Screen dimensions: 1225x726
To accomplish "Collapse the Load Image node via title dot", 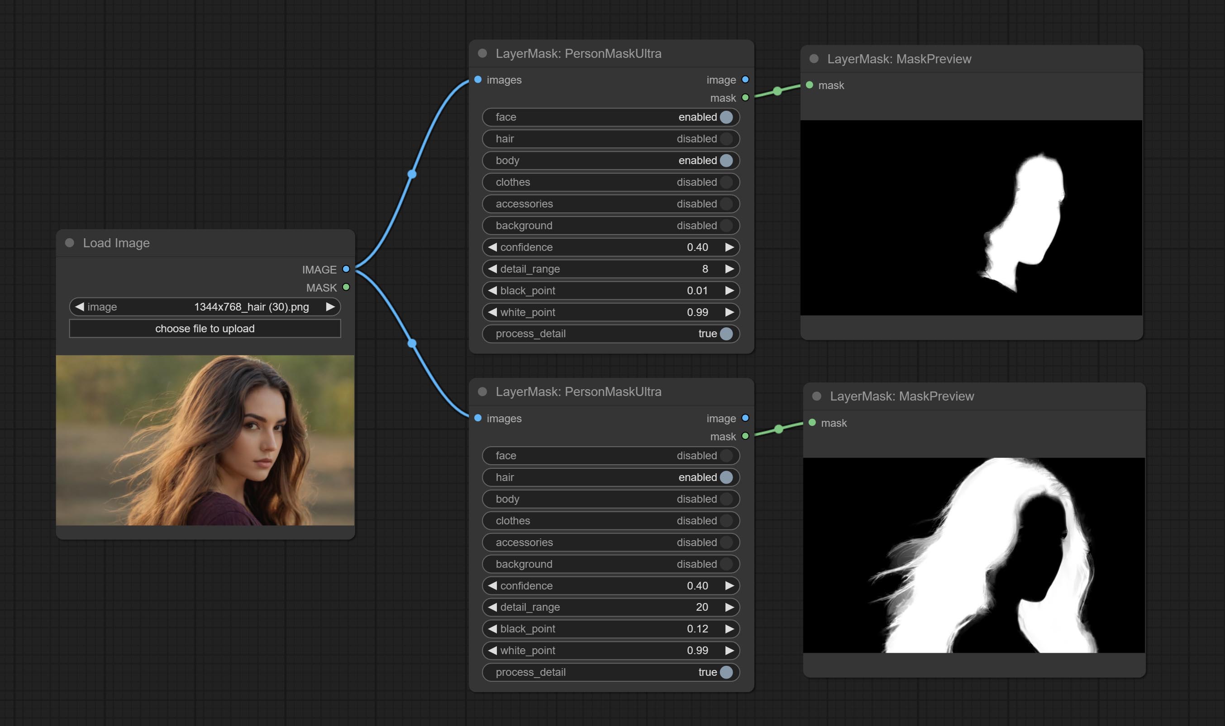I will pos(70,243).
